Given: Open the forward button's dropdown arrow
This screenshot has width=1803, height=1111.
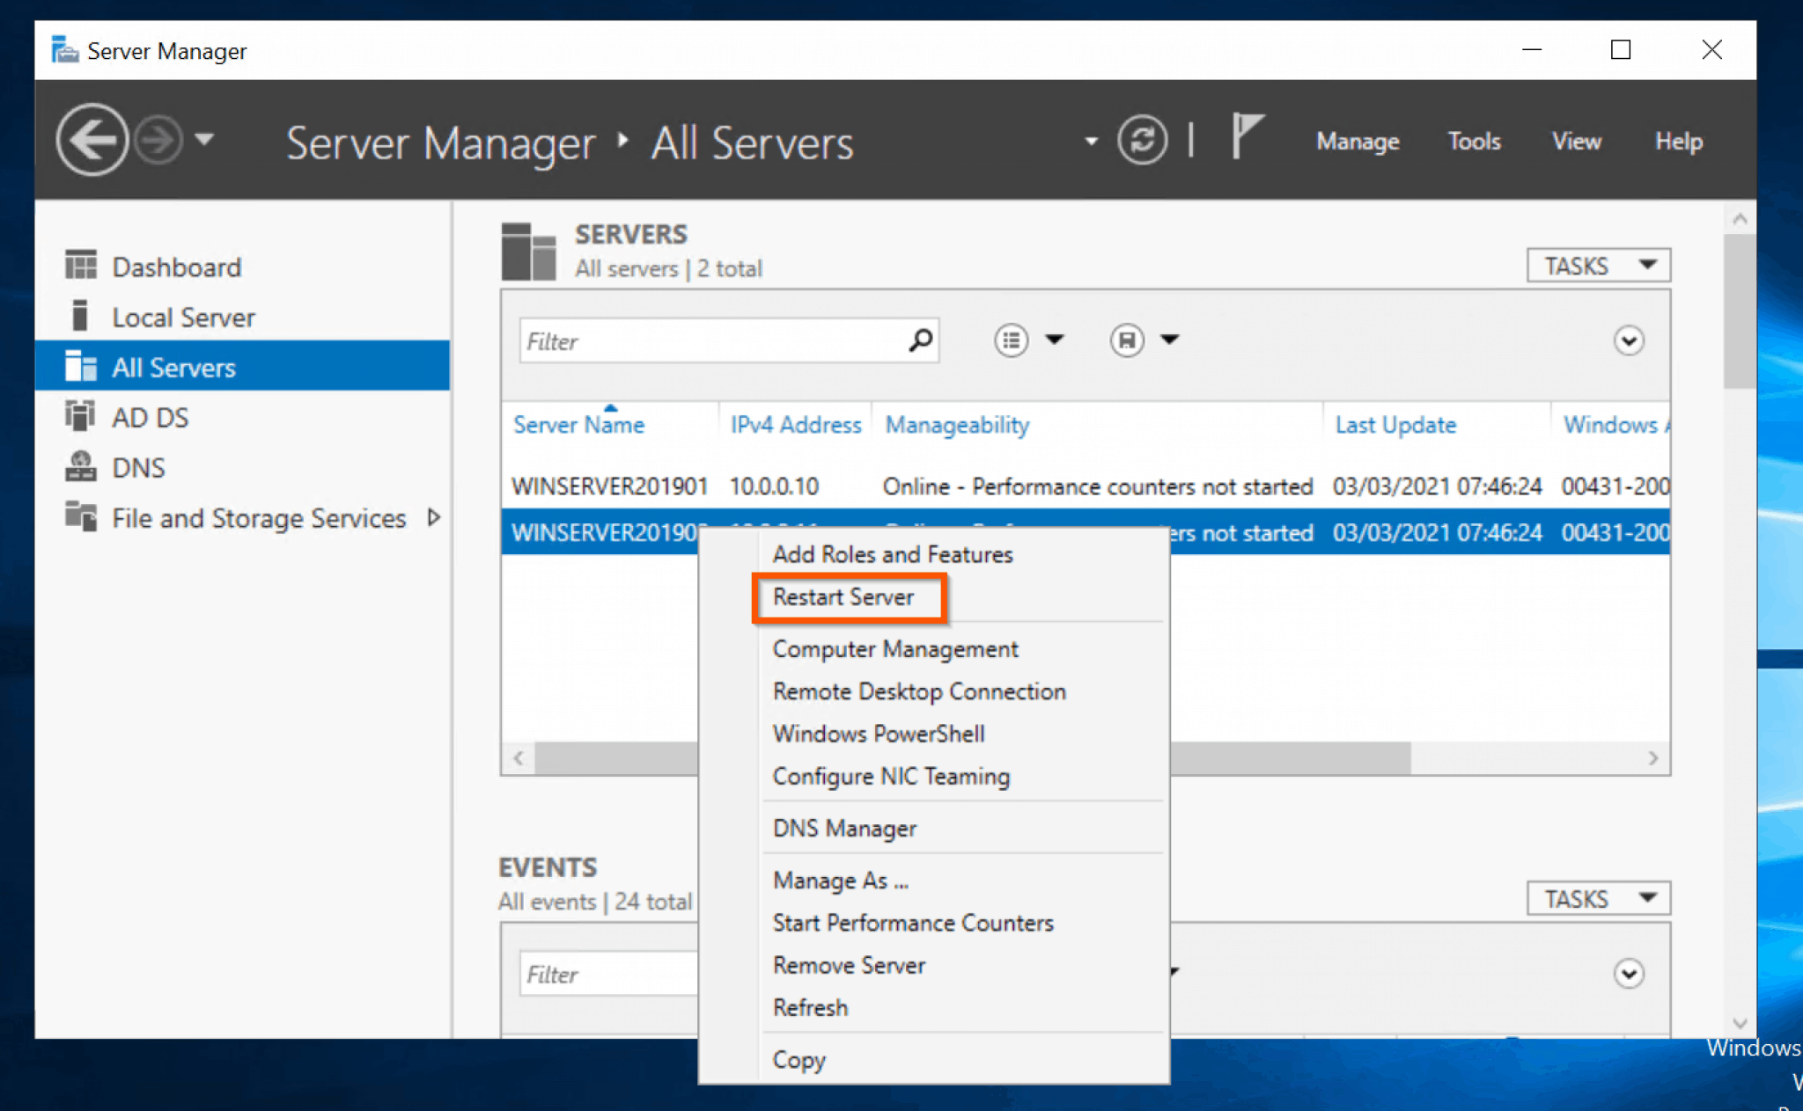Looking at the screenshot, I should coord(204,139).
